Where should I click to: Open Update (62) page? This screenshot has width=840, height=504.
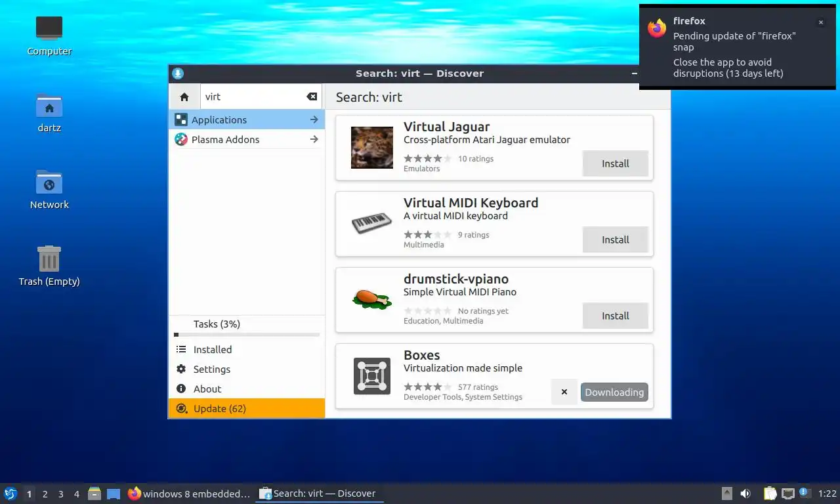[x=247, y=408]
